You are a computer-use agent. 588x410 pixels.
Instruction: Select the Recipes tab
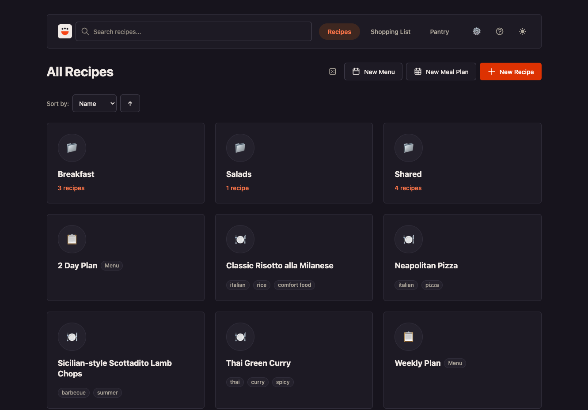pyautogui.click(x=339, y=32)
